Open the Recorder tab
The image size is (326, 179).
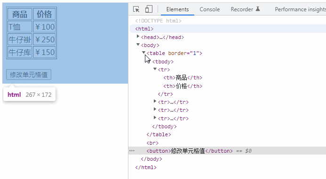(242, 9)
